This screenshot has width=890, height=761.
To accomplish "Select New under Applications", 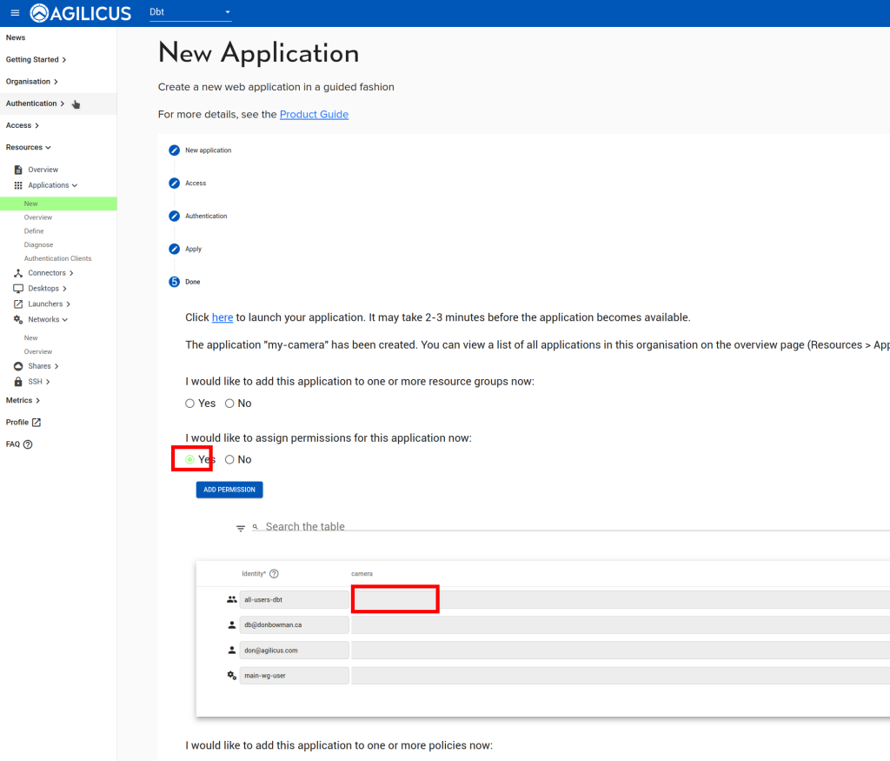I will coord(30,204).
